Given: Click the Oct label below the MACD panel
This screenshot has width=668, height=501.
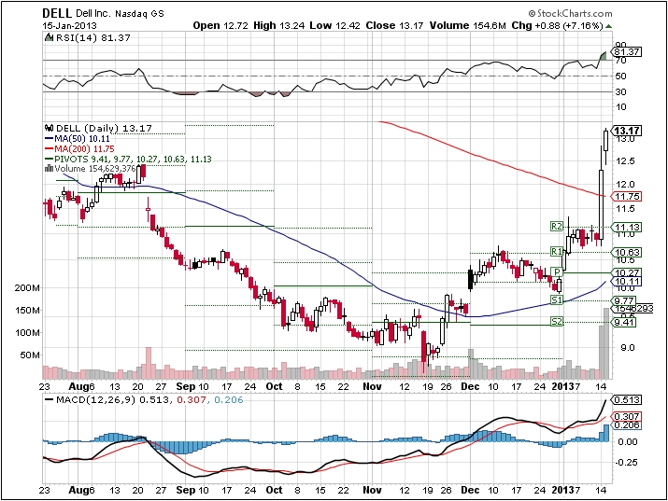Looking at the screenshot, I should point(274,490).
